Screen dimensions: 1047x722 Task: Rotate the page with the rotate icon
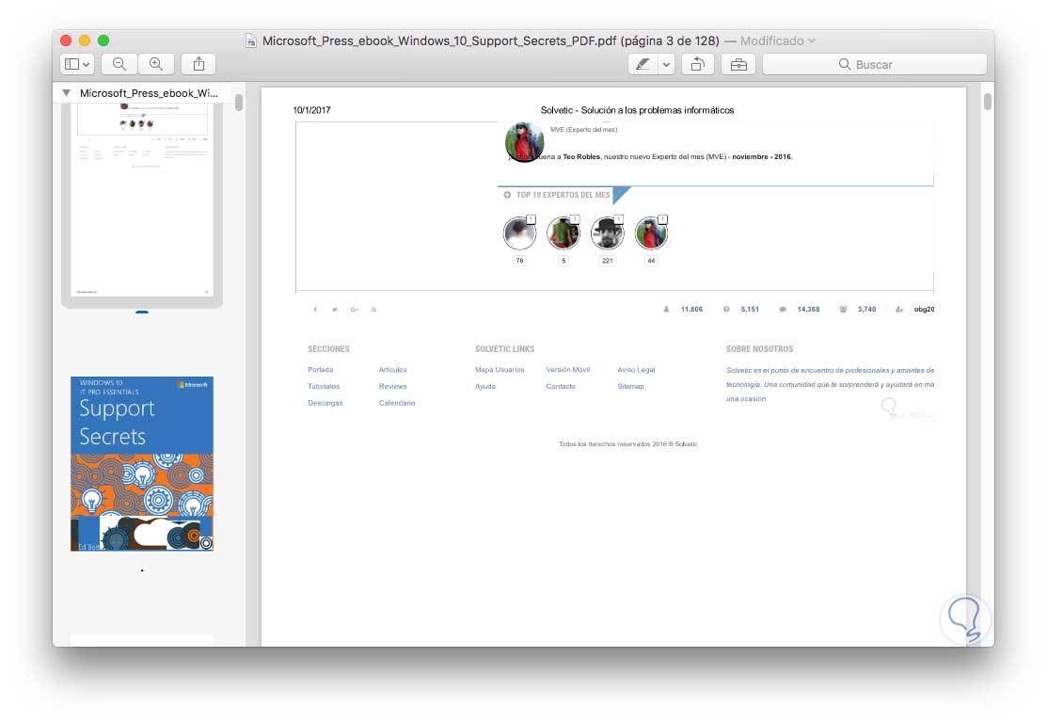(698, 65)
